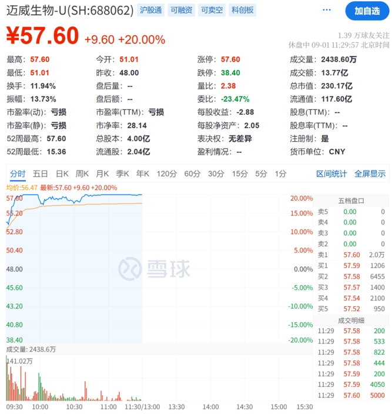Image resolution: width=392 pixels, height=414 pixels.
Task: Switch to the 月K chart tab
Action: click(x=102, y=173)
